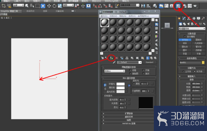Click the Align tool icon
207x131 pixels.
click(x=149, y=6)
